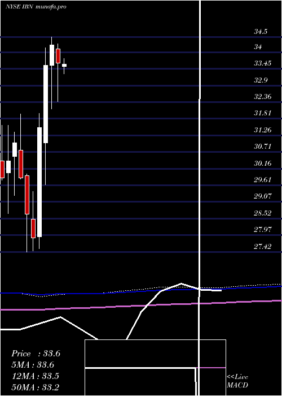The width and height of the screenshot is (282, 396).
Task: Click the 30.71 price axis label
Action: coord(262,146)
